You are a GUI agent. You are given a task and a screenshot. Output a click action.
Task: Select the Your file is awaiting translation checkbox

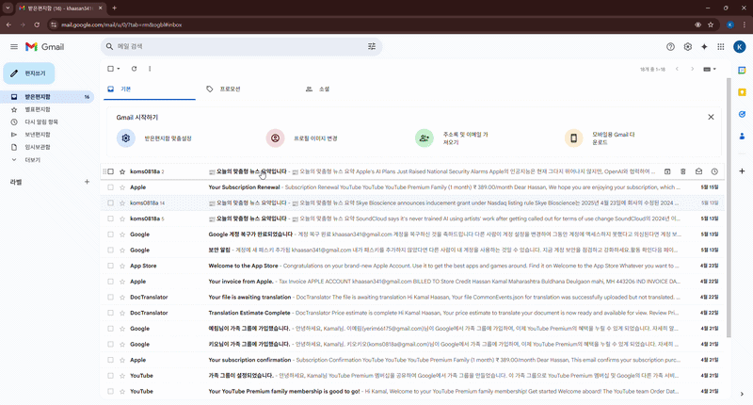(110, 298)
